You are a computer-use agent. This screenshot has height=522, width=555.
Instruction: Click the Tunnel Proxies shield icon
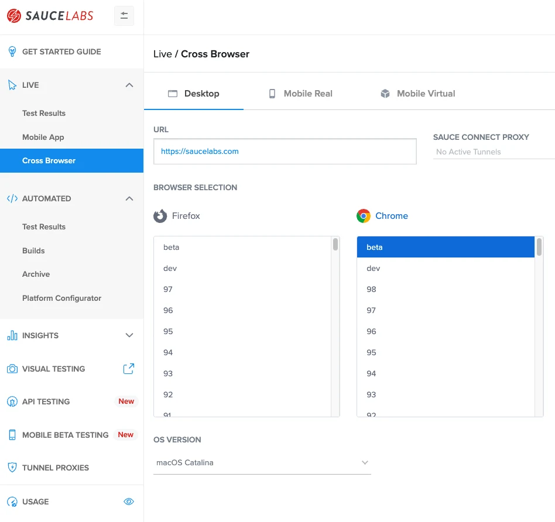tap(11, 468)
